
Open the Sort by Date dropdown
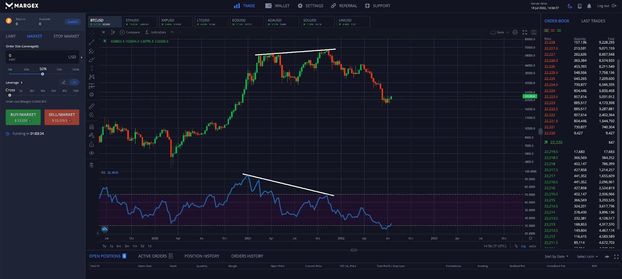tap(556, 257)
